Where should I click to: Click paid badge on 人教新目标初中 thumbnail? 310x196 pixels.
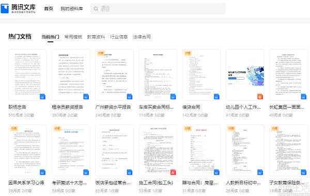[231, 128]
